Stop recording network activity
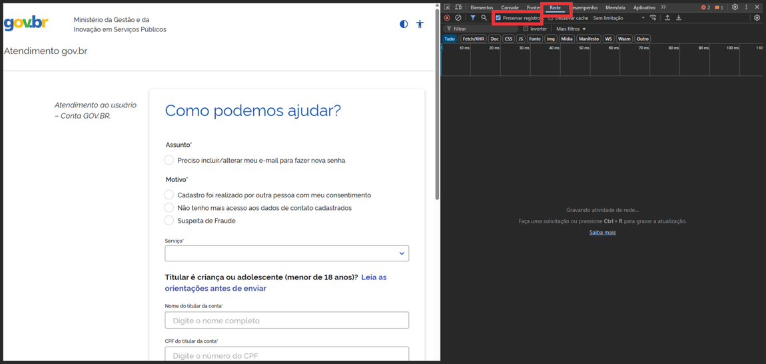 point(448,18)
